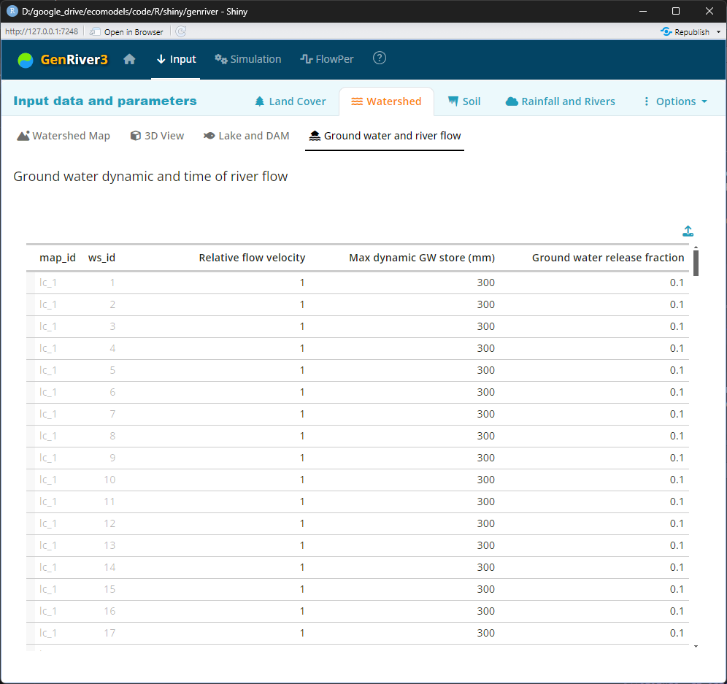Select Max dynamic GW store cell, ws_id 7

click(404, 414)
